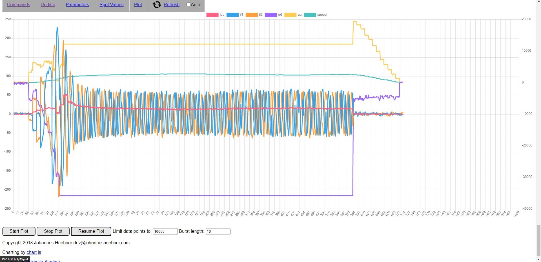This screenshot has width=541, height=262.
Task: Click the Resume Plot button
Action: tap(91, 231)
